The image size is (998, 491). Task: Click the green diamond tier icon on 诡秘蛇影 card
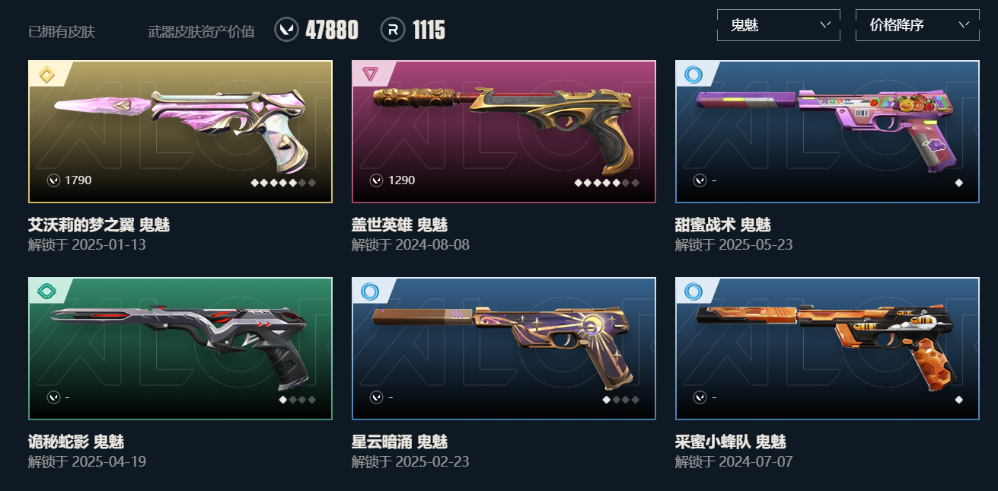coord(46,291)
